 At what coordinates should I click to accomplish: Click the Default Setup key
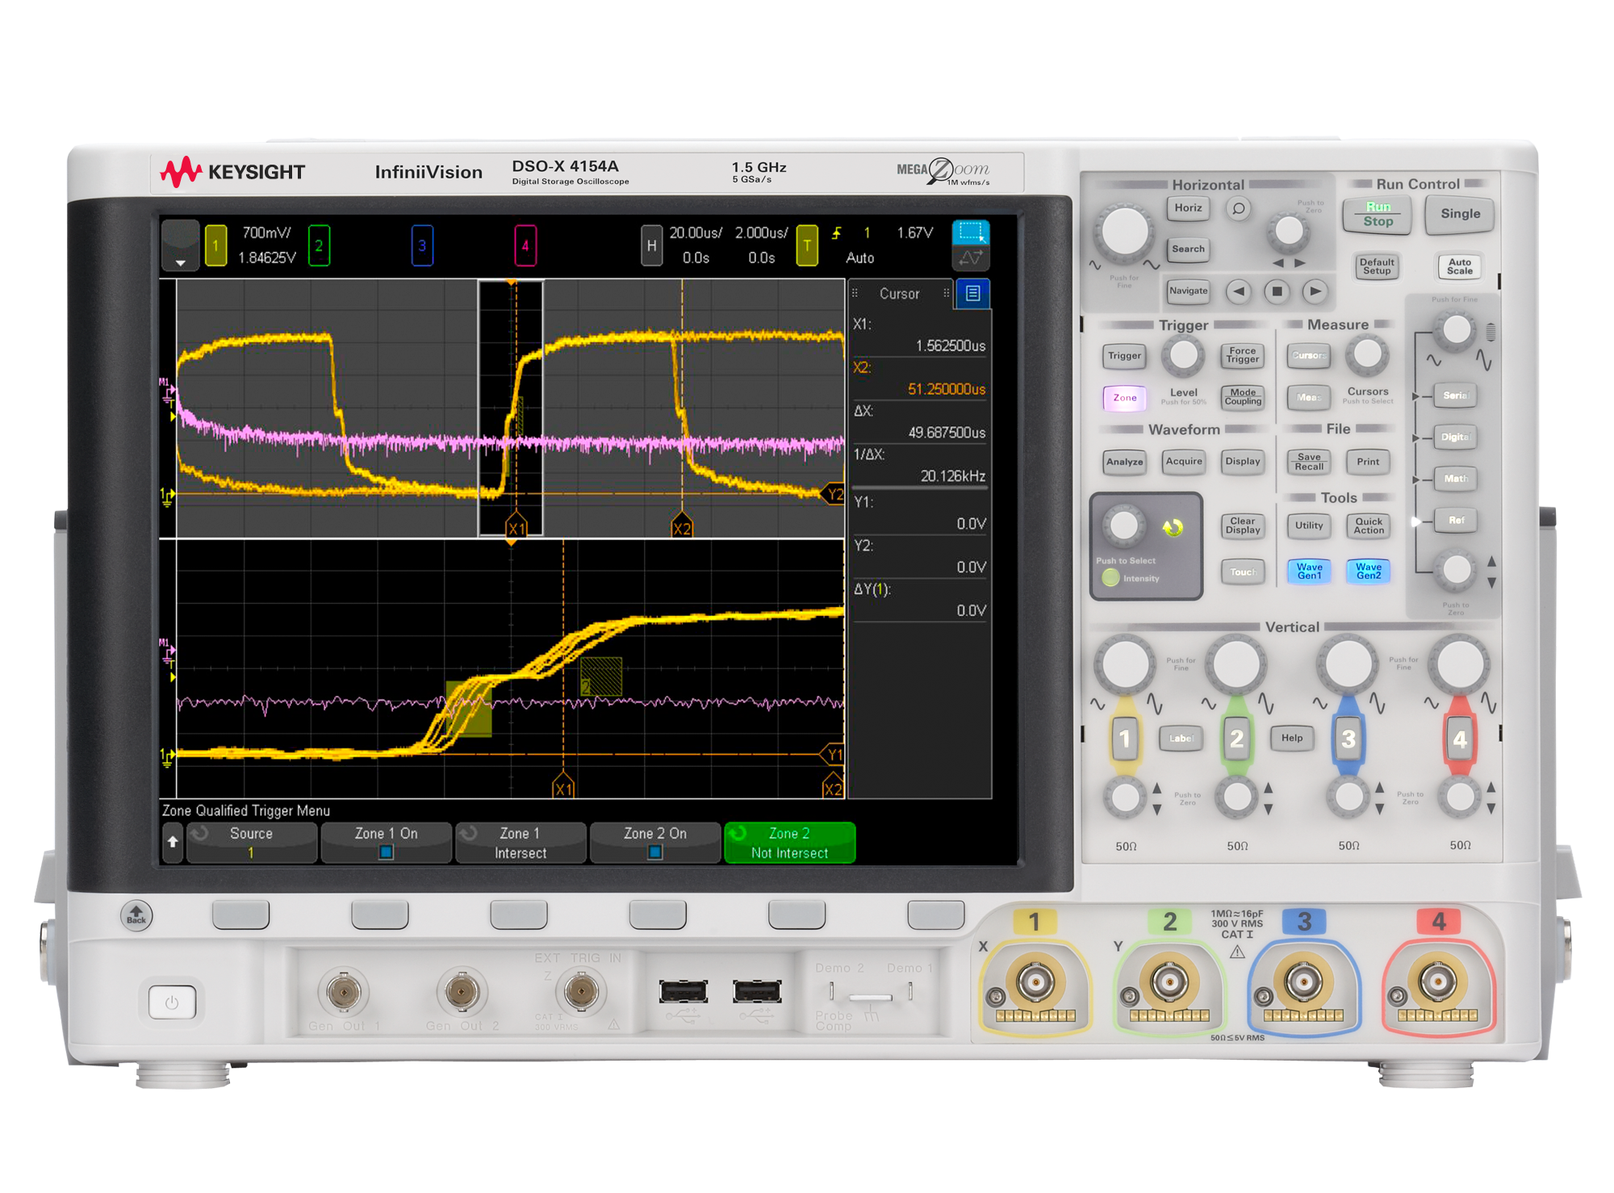(1377, 266)
